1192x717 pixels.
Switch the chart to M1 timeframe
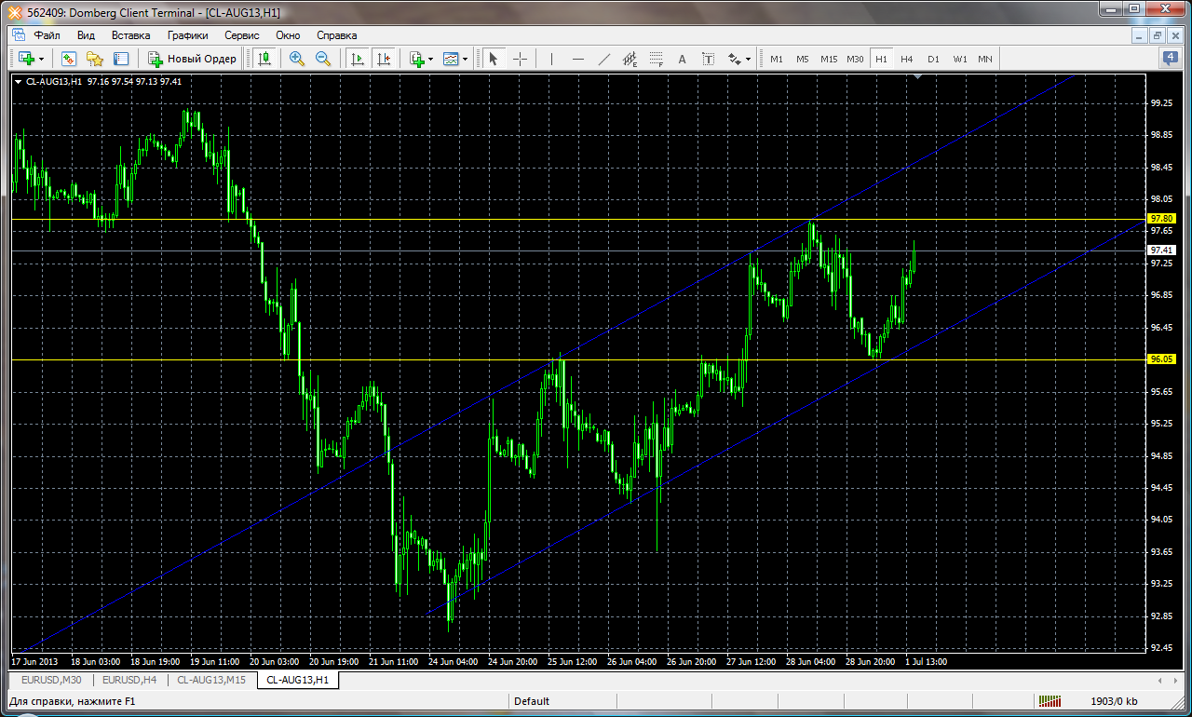(x=777, y=59)
